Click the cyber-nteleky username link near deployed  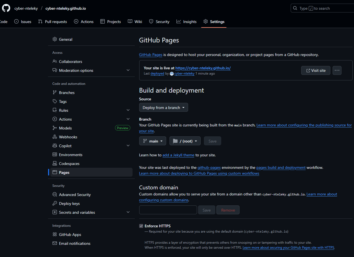184,74
